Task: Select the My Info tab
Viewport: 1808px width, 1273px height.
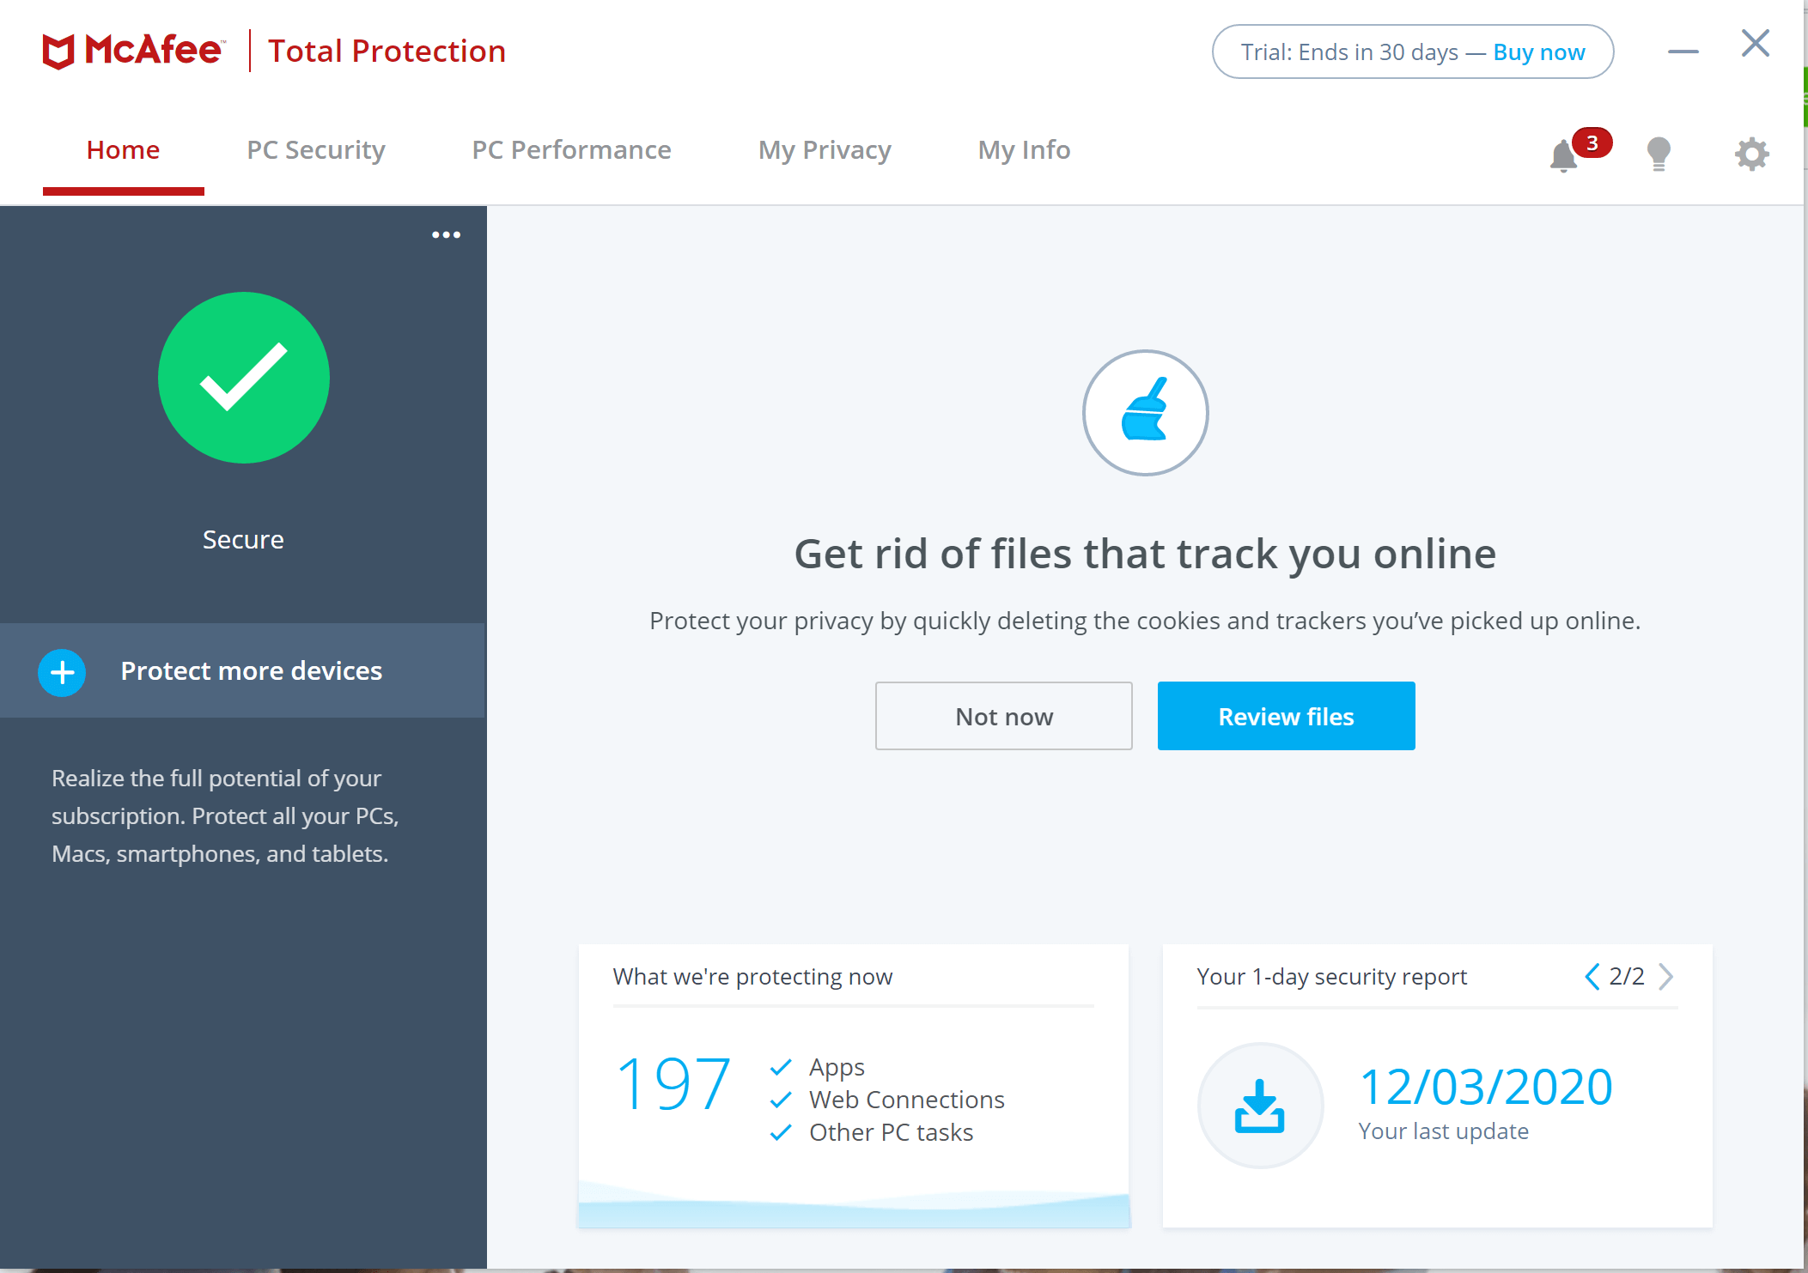Action: tap(1026, 150)
